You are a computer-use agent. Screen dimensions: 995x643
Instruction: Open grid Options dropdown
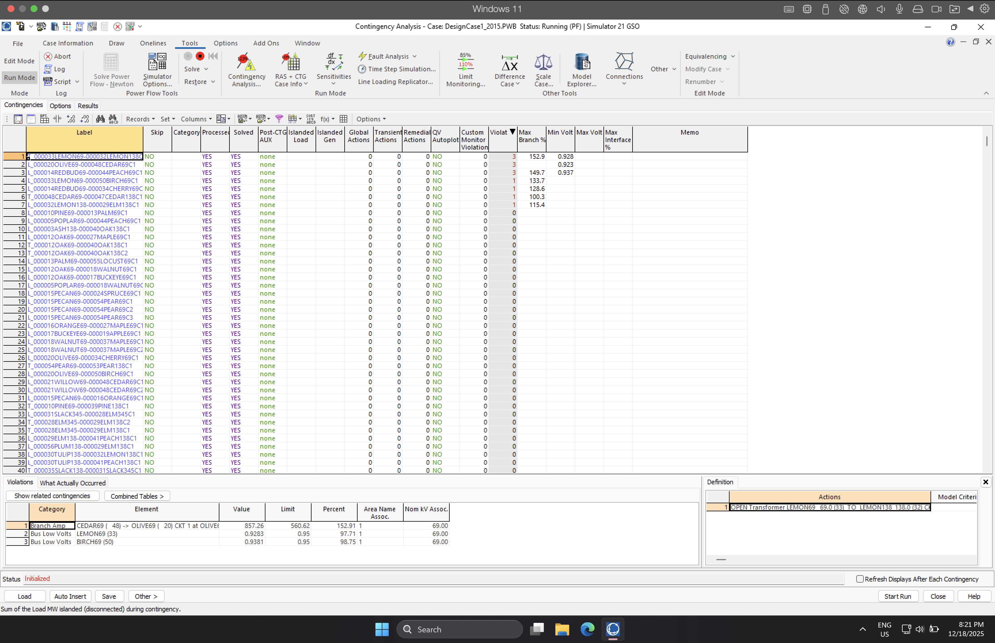tap(371, 119)
